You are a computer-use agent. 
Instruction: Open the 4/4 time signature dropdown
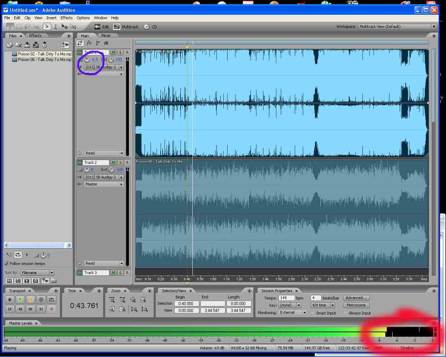tap(323, 305)
